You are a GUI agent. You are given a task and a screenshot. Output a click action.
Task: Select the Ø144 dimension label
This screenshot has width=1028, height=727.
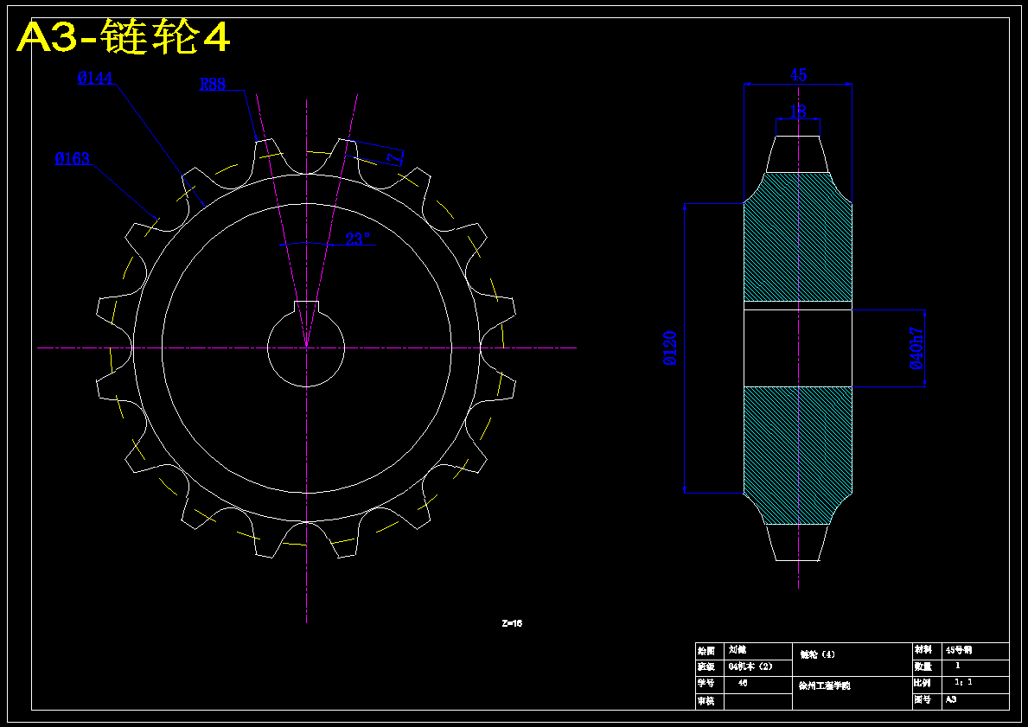(95, 78)
